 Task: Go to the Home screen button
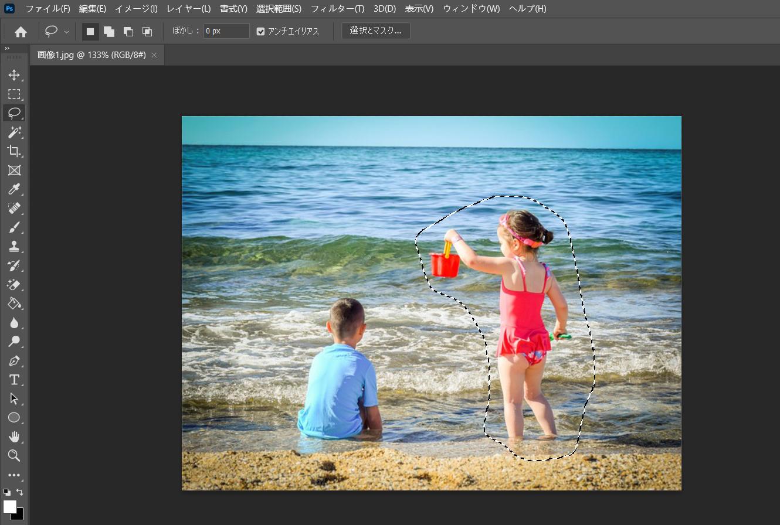pos(21,32)
